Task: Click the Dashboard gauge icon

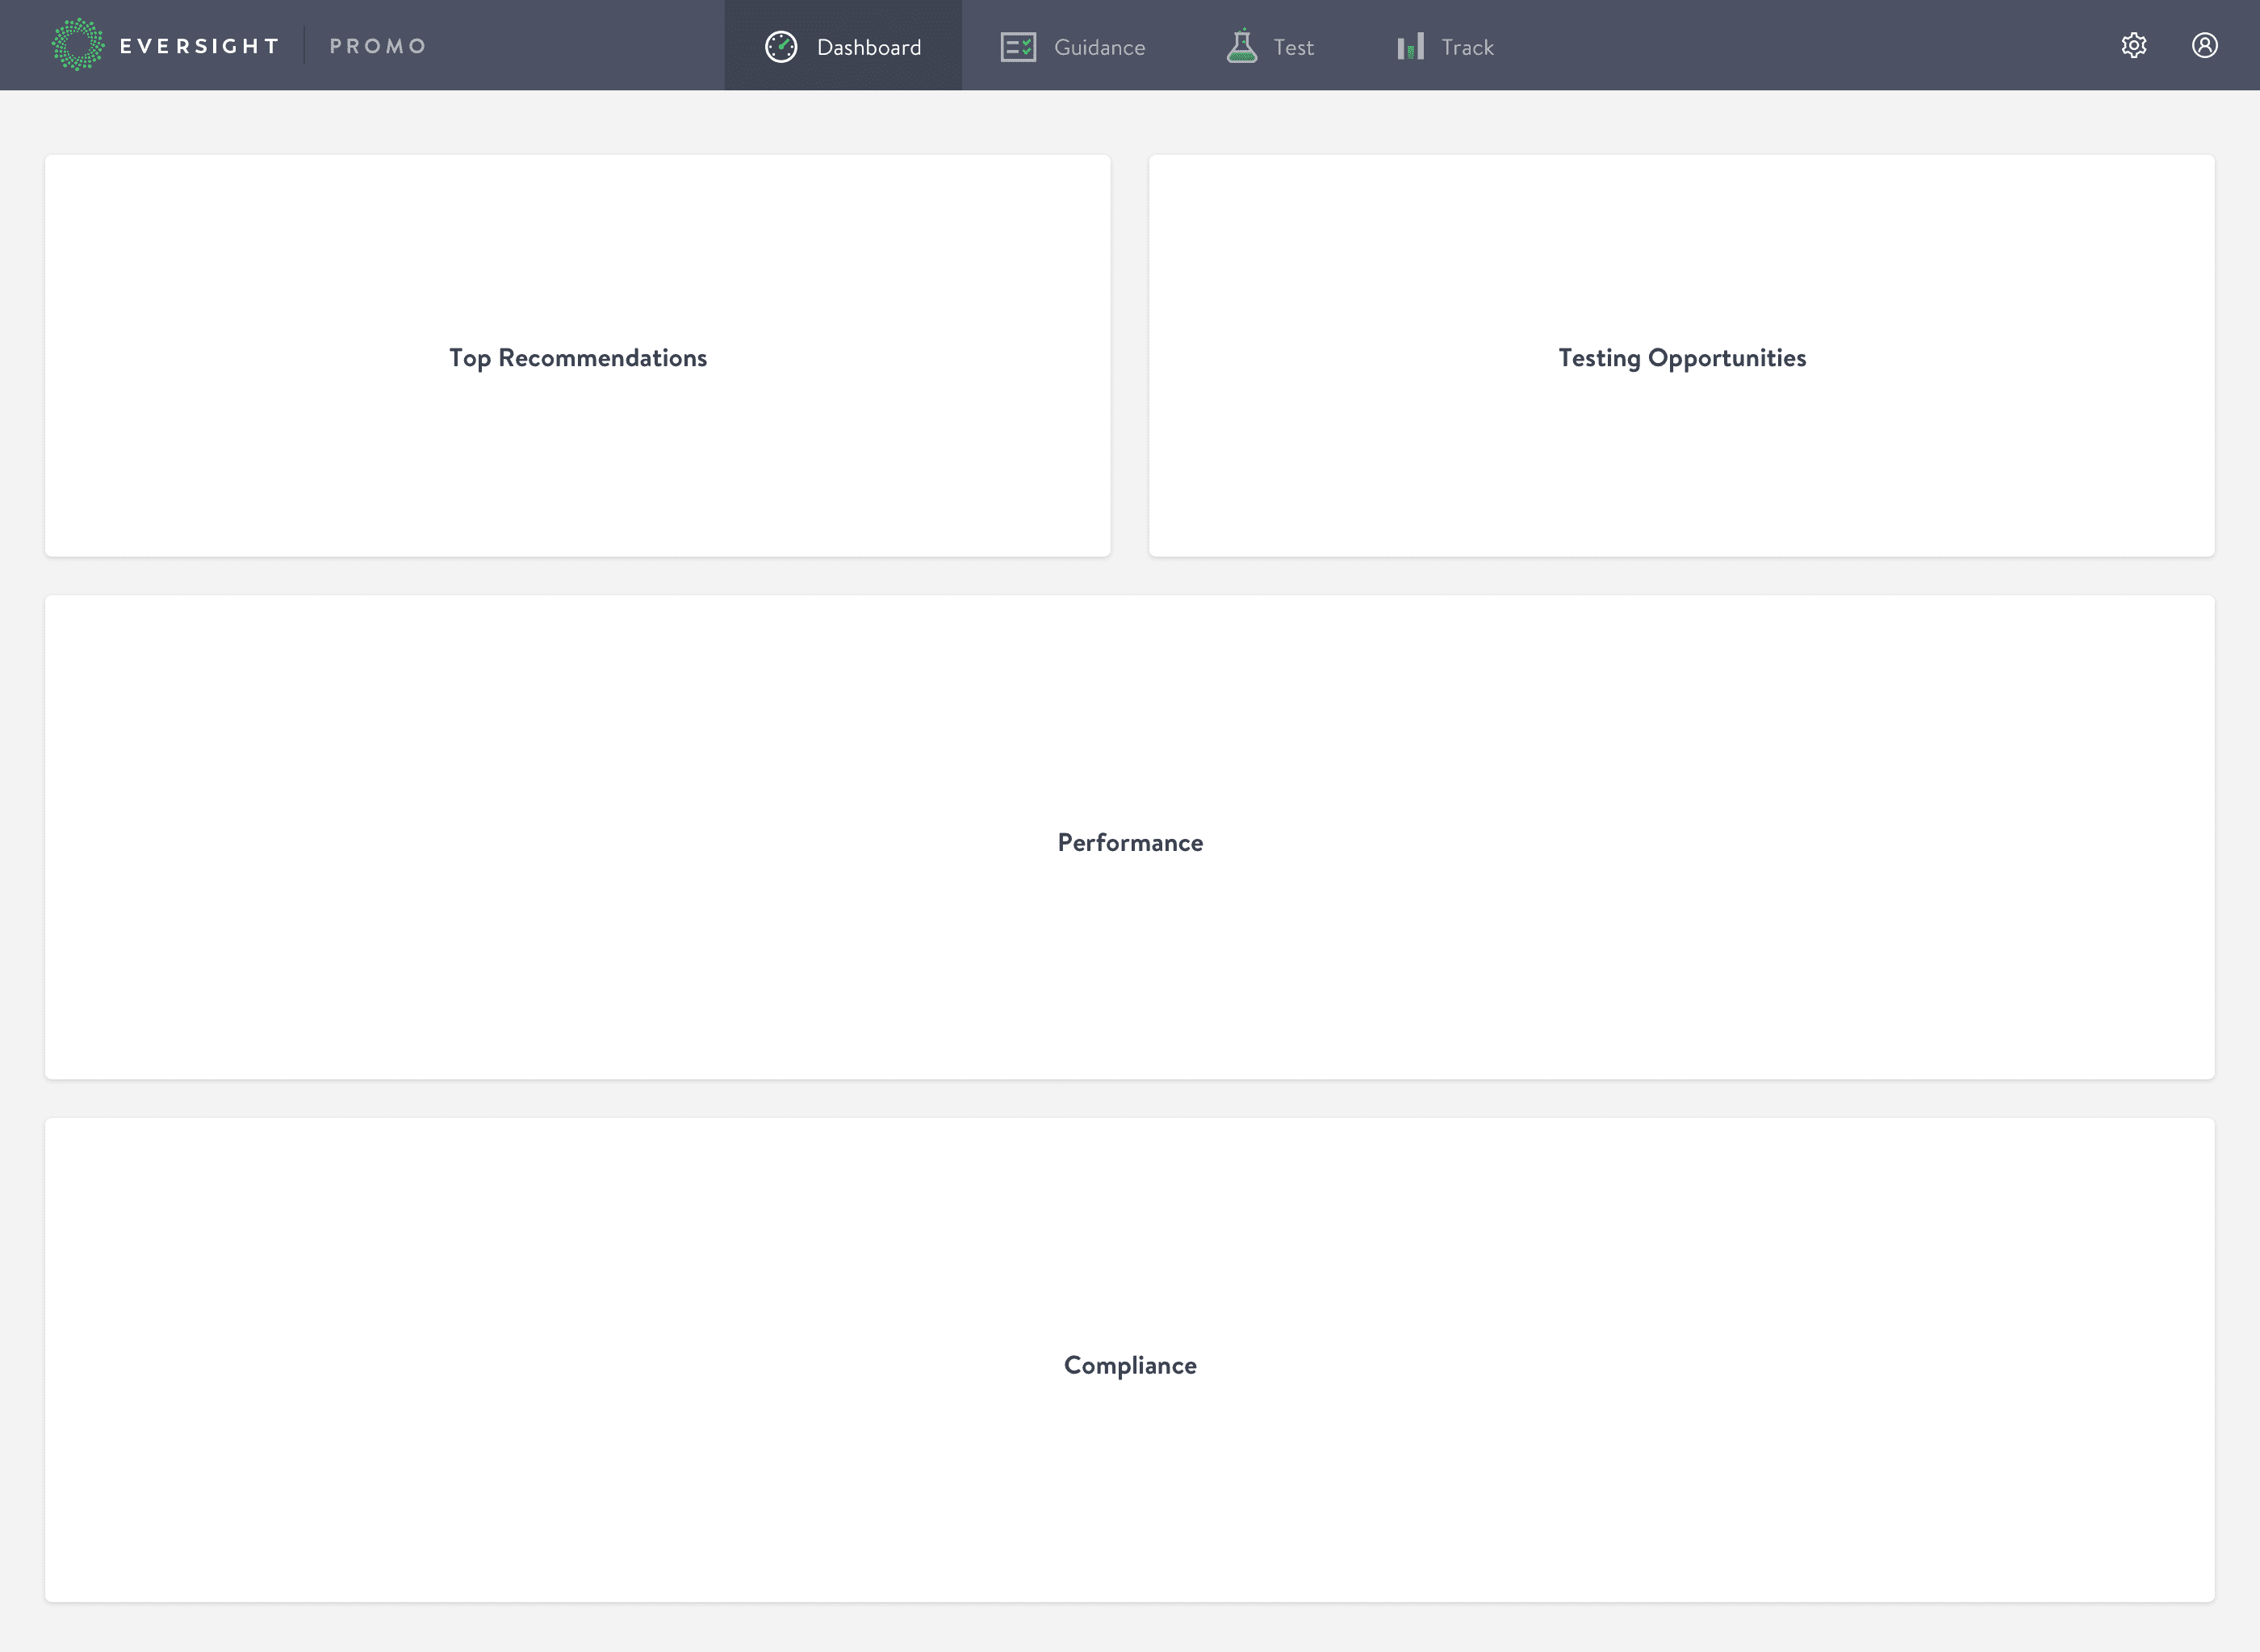Action: pos(781,46)
